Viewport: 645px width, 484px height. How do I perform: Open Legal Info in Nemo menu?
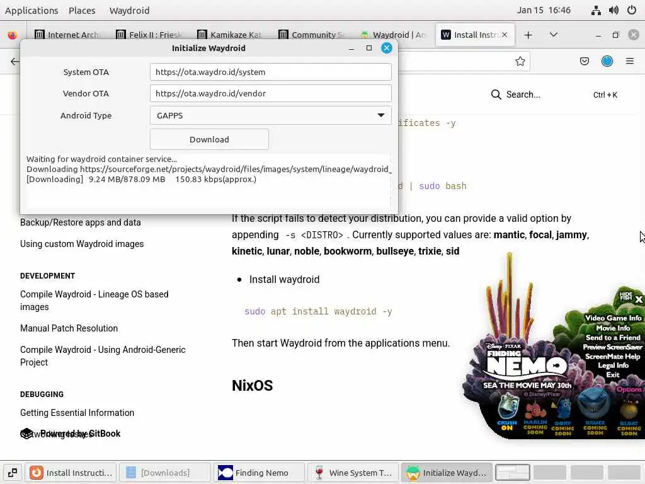[x=613, y=366]
